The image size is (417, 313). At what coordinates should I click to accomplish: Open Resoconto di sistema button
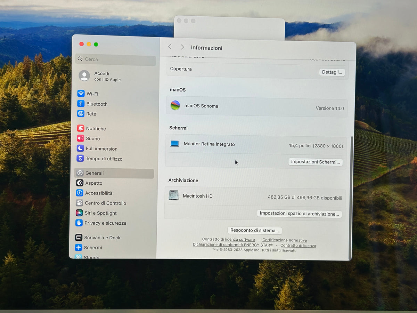click(254, 231)
